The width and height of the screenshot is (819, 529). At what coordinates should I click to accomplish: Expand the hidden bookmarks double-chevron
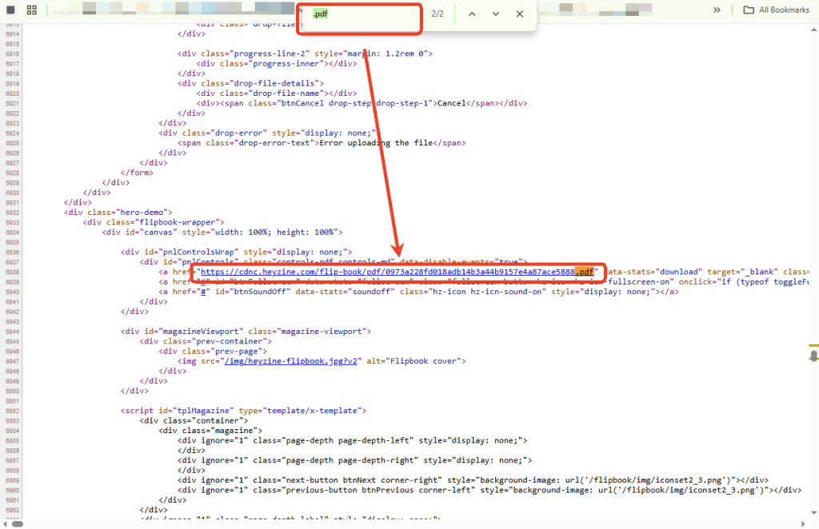717,10
